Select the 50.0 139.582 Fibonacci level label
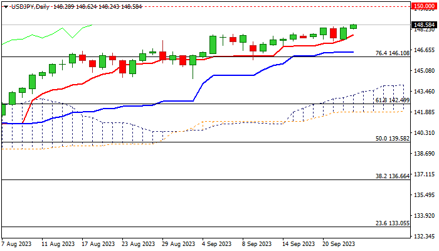439x251 pixels. pyautogui.click(x=392, y=139)
